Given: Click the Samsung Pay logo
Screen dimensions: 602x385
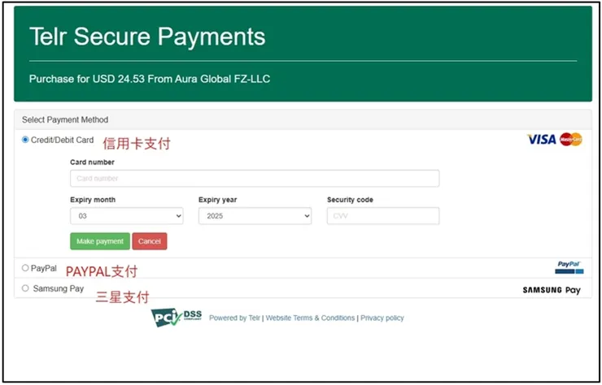Looking at the screenshot, I should pyautogui.click(x=552, y=290).
